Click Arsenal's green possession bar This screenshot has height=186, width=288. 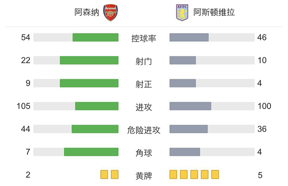pyautogui.click(x=95, y=37)
